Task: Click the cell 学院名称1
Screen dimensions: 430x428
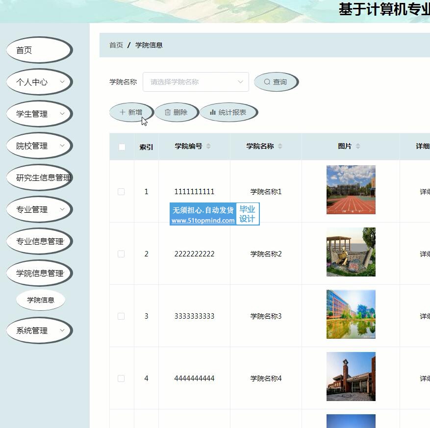Action: tap(266, 192)
